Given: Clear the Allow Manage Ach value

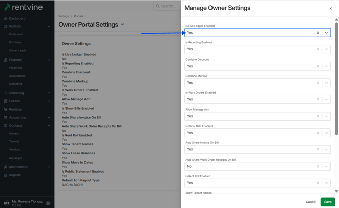Looking at the screenshot, I should (x=318, y=116).
